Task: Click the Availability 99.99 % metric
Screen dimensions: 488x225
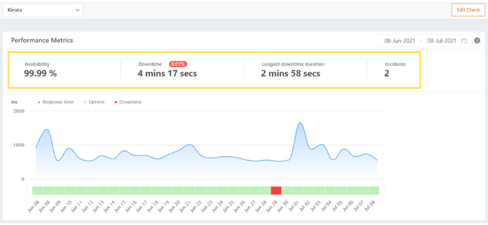Action: pyautogui.click(x=40, y=74)
